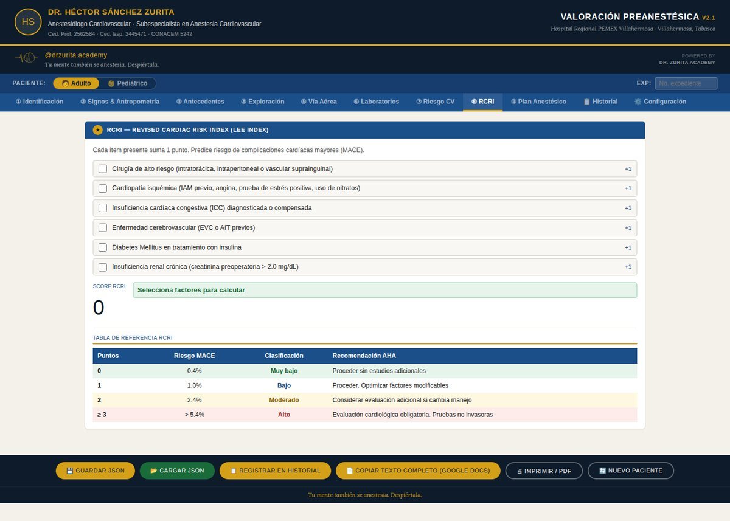Switch patient type to Pediátrico
This screenshot has width=730, height=521.
[x=128, y=83]
